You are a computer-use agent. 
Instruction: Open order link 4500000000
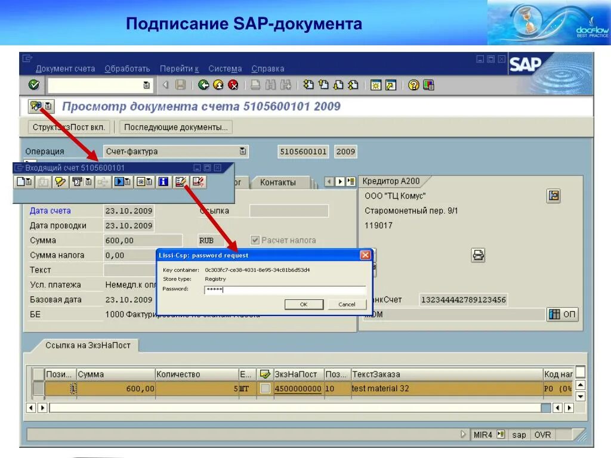tap(298, 388)
